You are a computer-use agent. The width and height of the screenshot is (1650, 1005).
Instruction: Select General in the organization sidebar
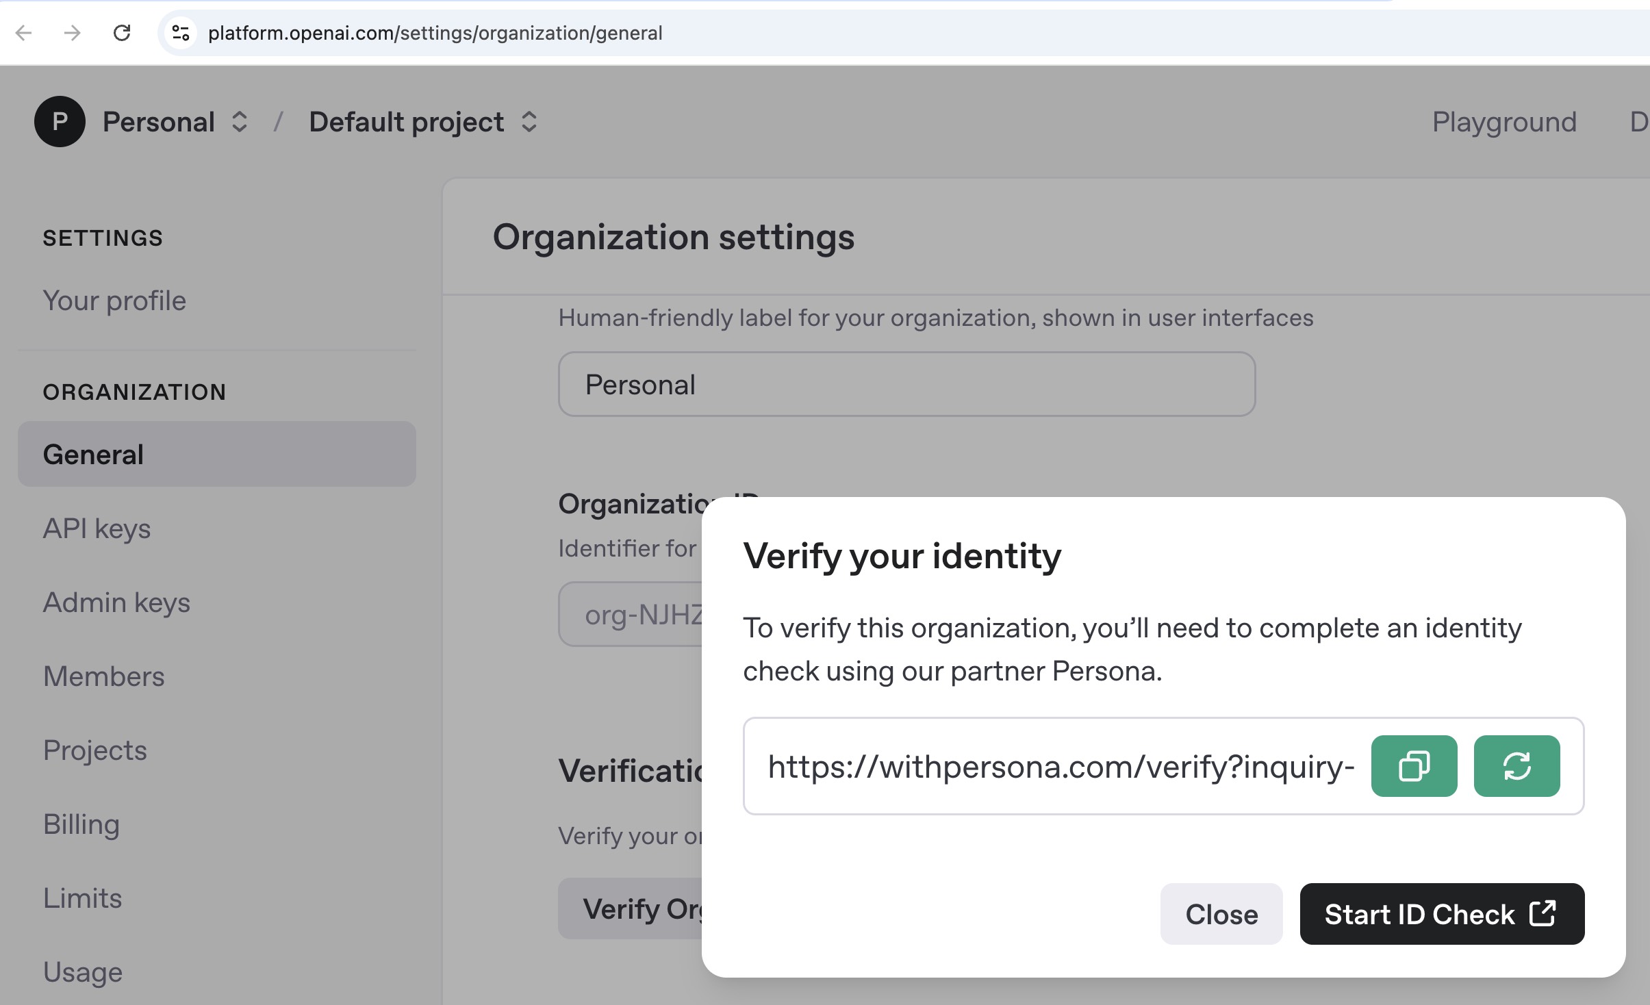(217, 454)
